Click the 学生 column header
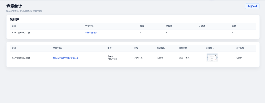 click(109, 48)
